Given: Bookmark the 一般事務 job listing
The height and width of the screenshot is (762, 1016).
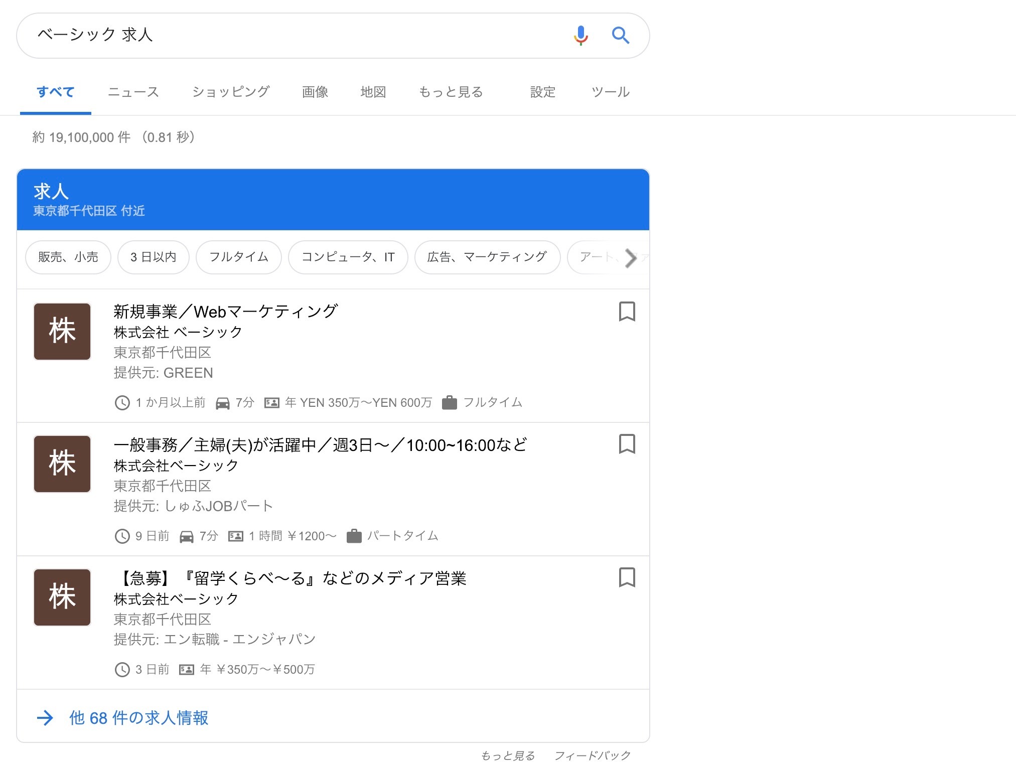Looking at the screenshot, I should 627,444.
